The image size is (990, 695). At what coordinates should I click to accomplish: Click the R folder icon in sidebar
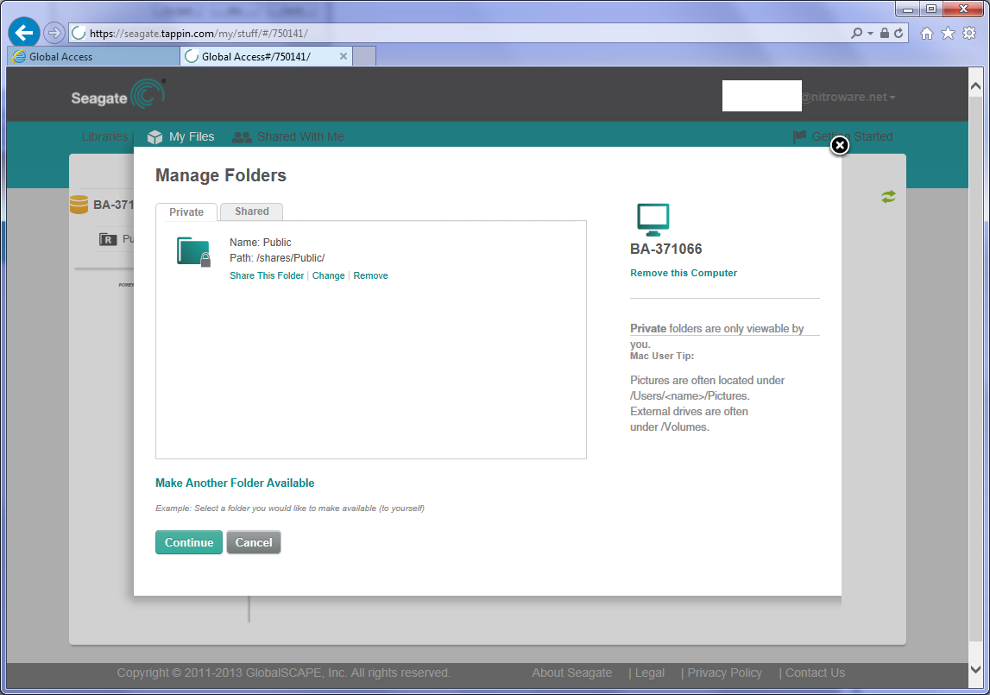pos(108,239)
